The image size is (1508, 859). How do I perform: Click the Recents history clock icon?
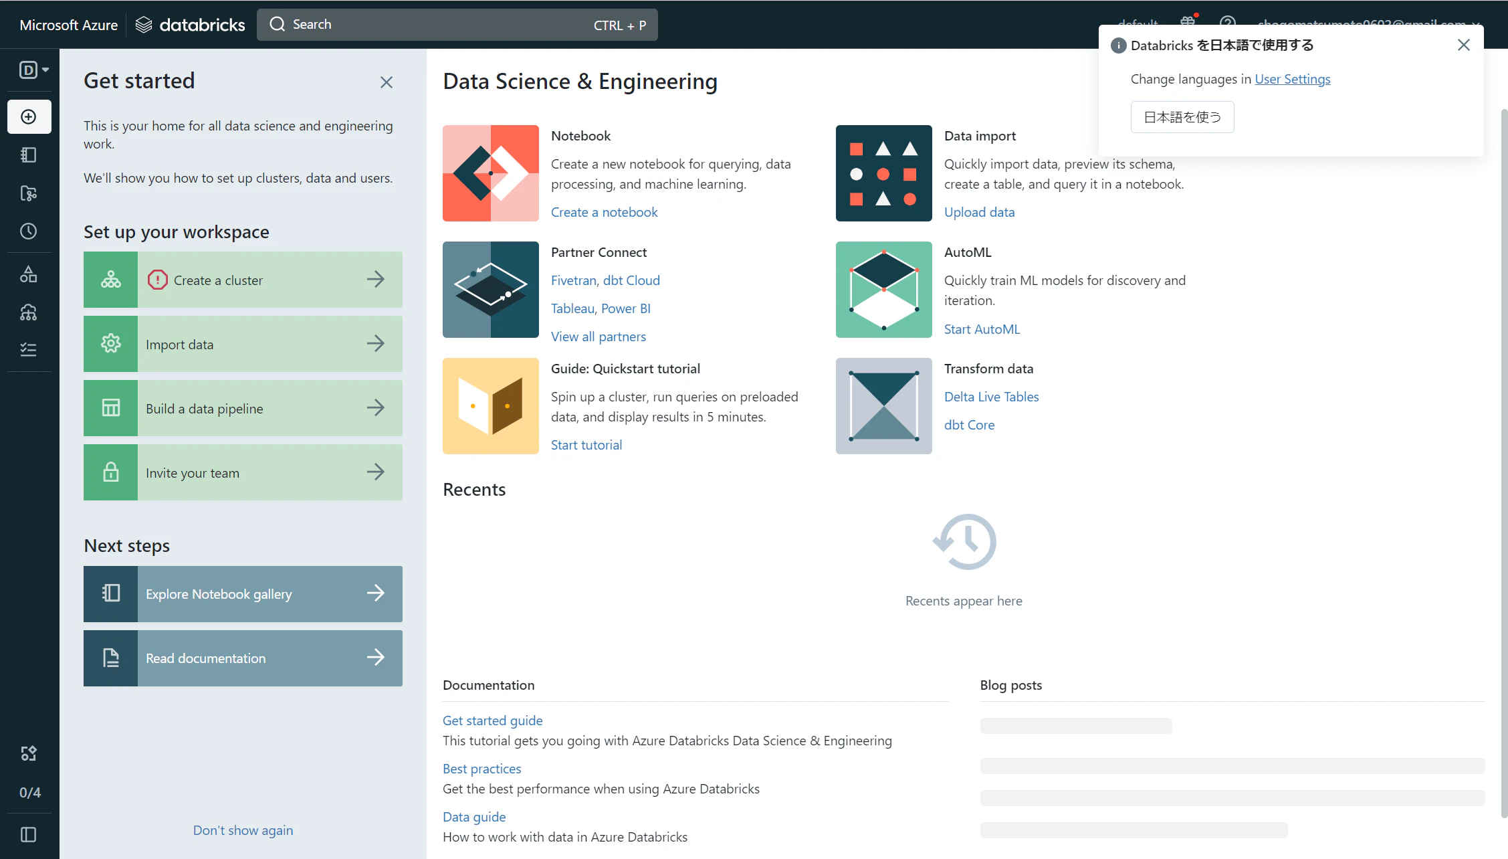(964, 542)
